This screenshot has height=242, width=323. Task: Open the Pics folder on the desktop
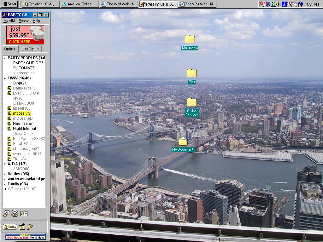[x=191, y=73]
